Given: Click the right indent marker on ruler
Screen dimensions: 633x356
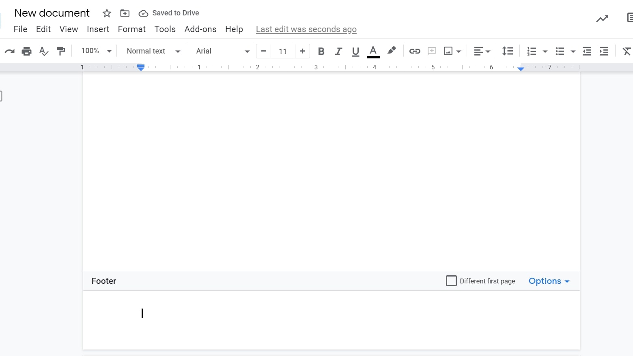Looking at the screenshot, I should [x=521, y=69].
